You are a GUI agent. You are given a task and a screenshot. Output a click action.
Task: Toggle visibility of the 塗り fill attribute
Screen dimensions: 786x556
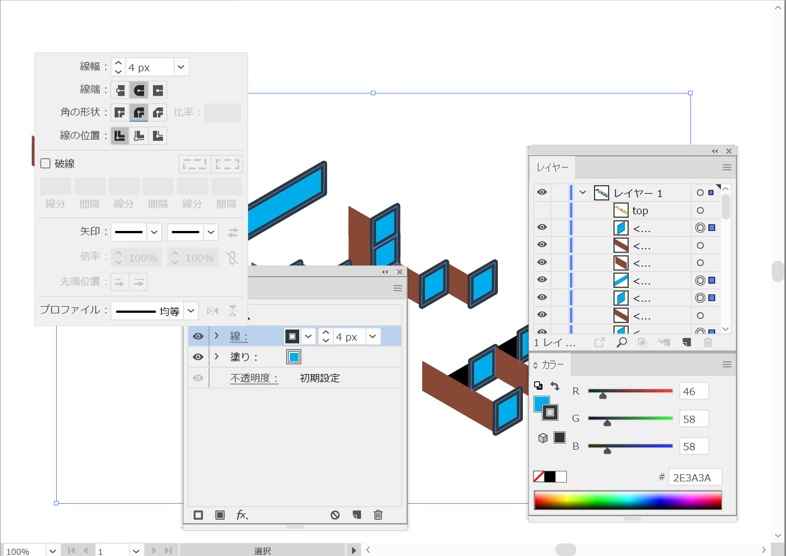coord(198,357)
